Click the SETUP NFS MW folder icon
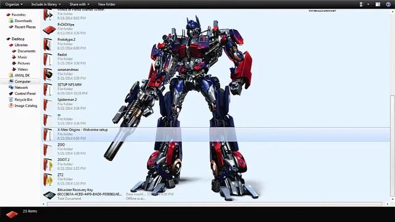 pos(48,89)
